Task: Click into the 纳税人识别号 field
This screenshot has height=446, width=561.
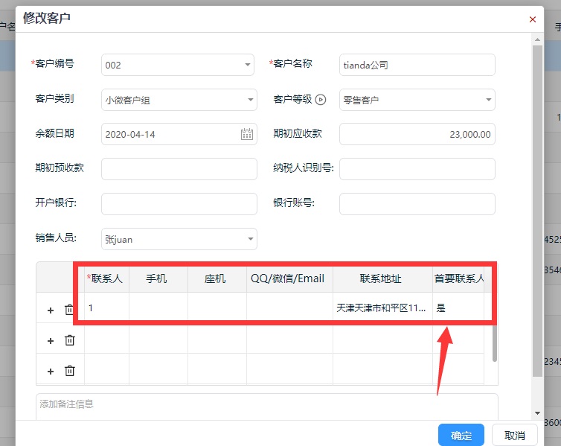Action: pyautogui.click(x=417, y=168)
